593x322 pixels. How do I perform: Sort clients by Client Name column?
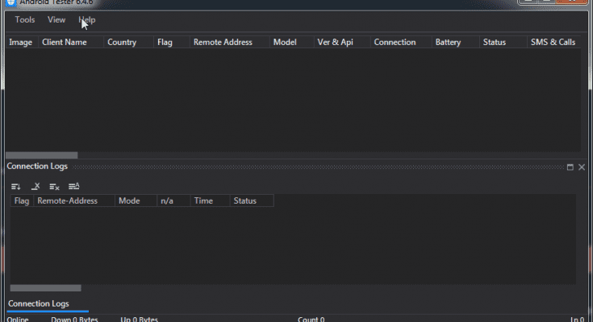(65, 42)
